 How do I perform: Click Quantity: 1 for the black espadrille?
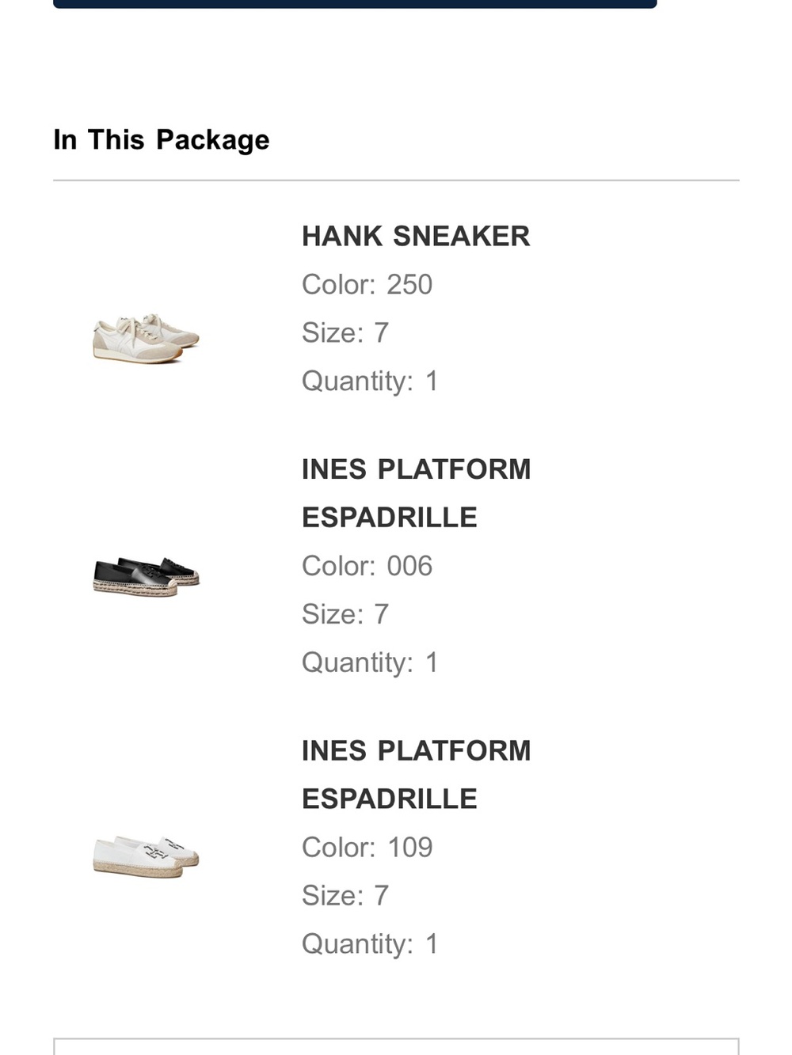click(x=370, y=662)
